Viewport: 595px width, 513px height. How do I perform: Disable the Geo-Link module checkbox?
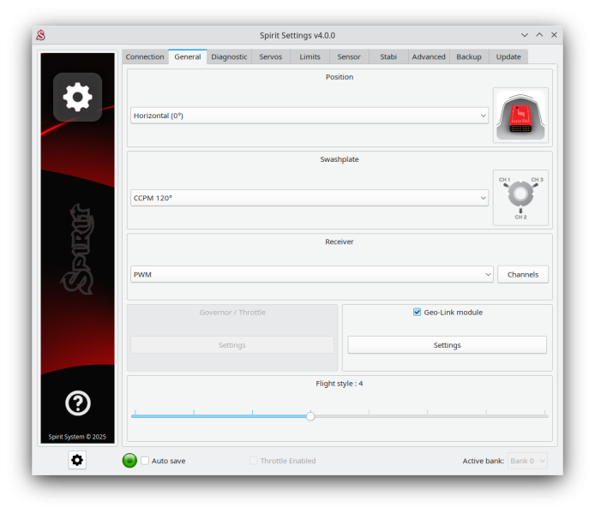(418, 313)
